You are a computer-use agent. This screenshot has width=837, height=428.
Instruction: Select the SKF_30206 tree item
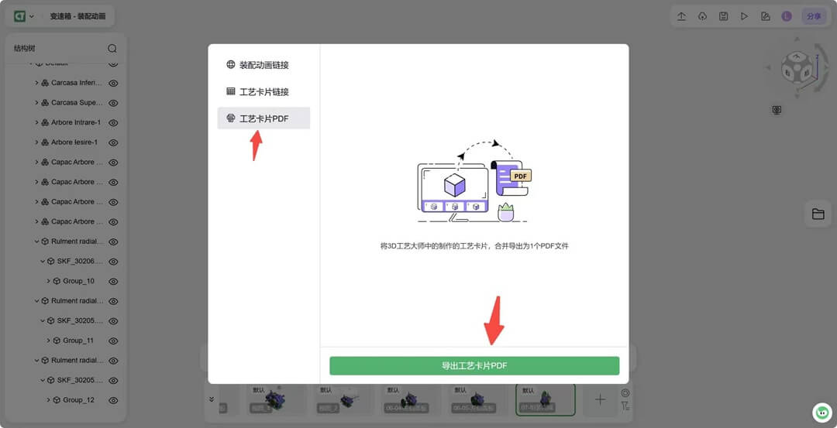(80, 261)
